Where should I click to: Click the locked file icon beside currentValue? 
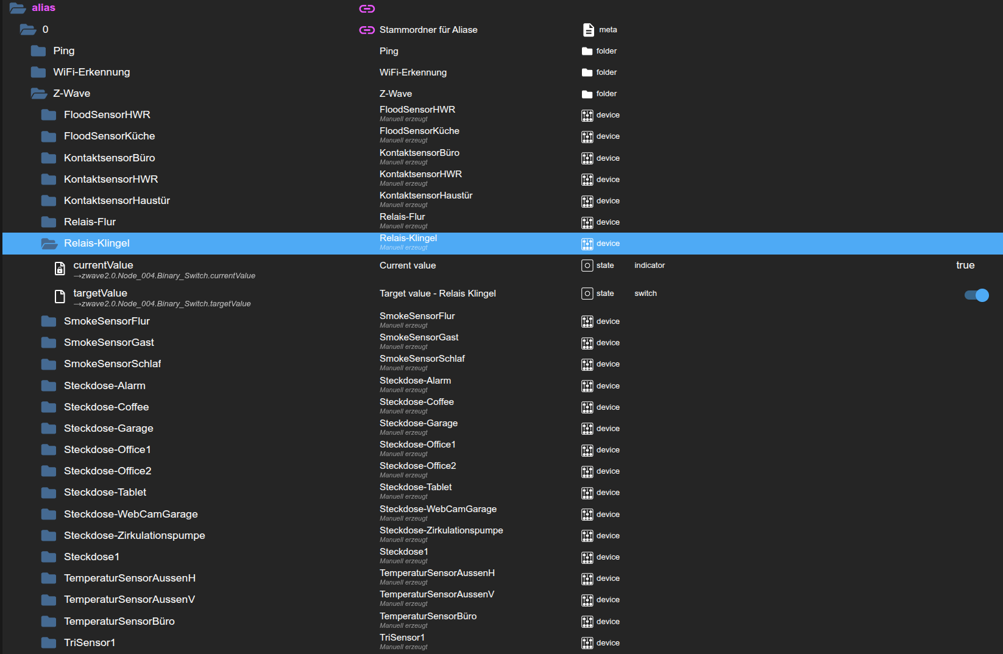[60, 269]
